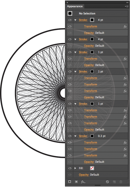The image size is (130, 187).
Task: Click Add New Stroke icon in panel footer
Action: click(x=70, y=182)
